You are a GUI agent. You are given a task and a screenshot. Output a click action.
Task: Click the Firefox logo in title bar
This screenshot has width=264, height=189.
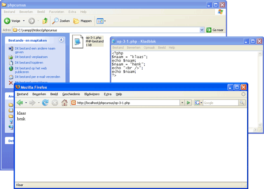(18, 87)
